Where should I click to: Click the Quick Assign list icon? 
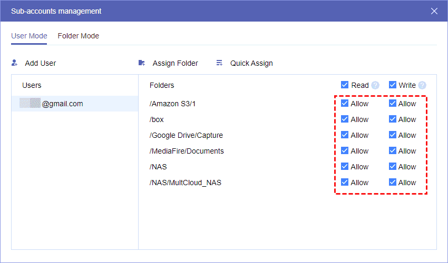(x=219, y=63)
